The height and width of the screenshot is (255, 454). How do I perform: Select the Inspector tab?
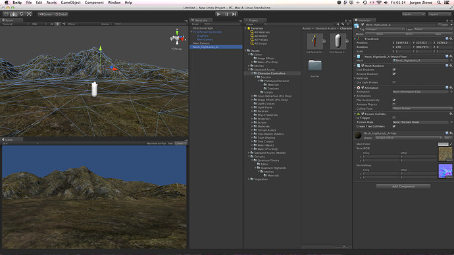pyautogui.click(x=364, y=20)
